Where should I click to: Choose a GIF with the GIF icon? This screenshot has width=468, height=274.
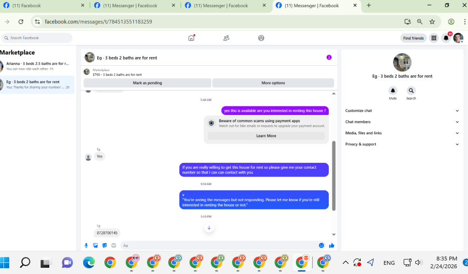pyautogui.click(x=114, y=245)
